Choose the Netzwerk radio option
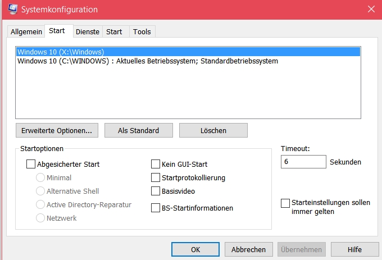Screen dimensions: 382x260 point(40,218)
